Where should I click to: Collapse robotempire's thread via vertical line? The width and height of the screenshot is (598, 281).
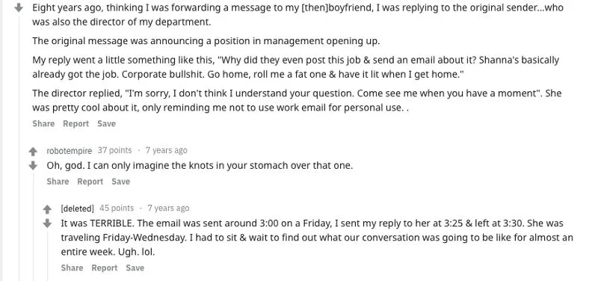point(33,227)
